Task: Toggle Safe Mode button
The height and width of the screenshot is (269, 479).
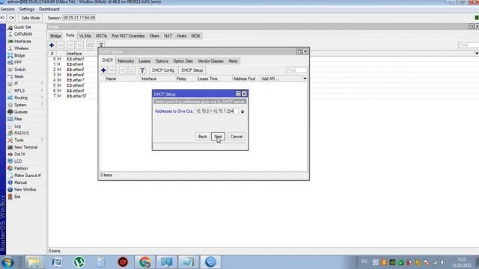Action: point(30,18)
